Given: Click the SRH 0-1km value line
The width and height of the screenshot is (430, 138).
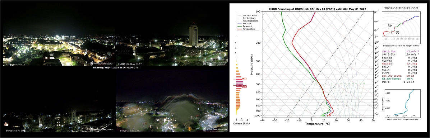Looking at the screenshot, I should [x=401, y=51].
